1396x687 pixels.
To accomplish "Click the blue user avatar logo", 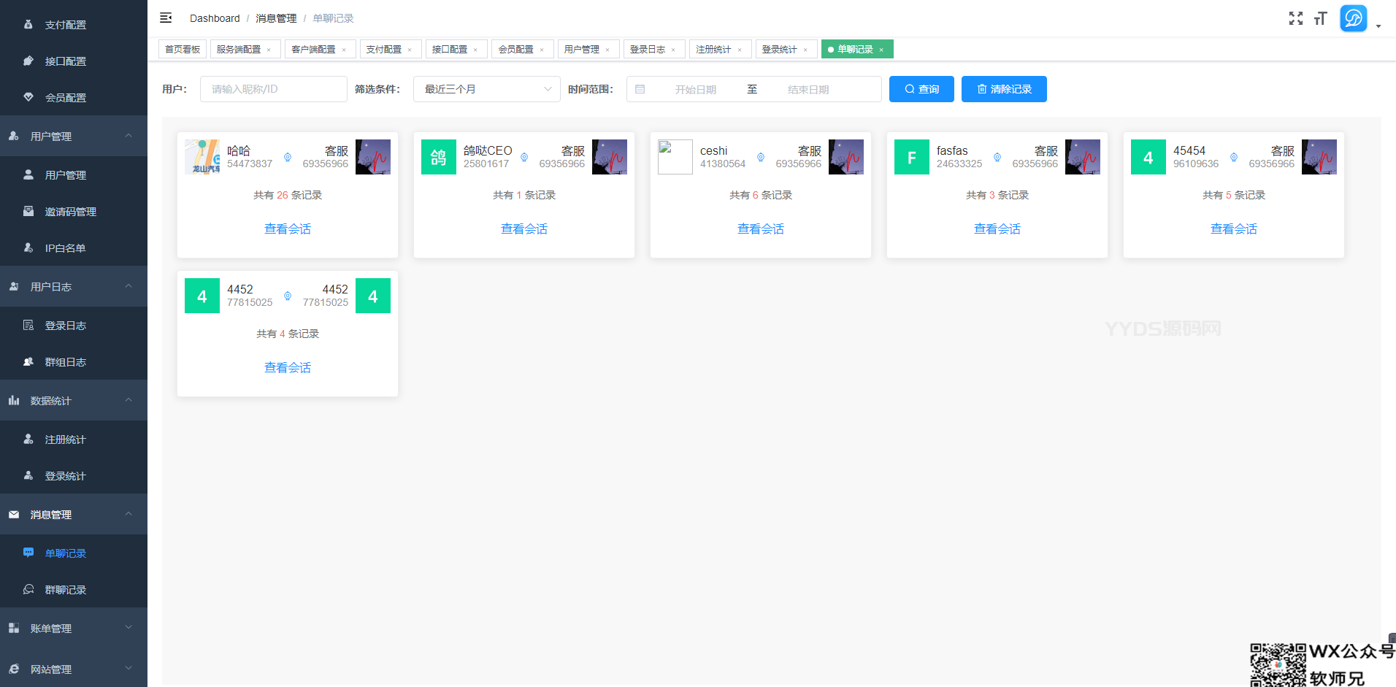I will click(x=1354, y=18).
